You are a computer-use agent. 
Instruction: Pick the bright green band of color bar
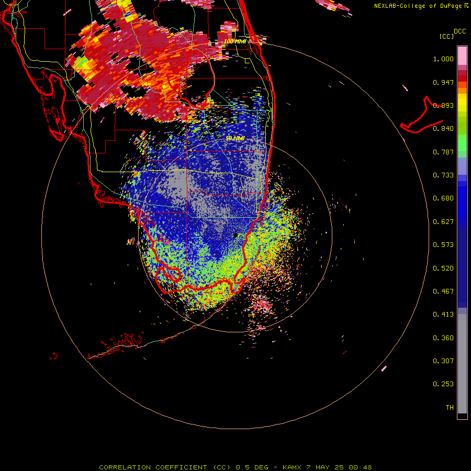pos(462,142)
